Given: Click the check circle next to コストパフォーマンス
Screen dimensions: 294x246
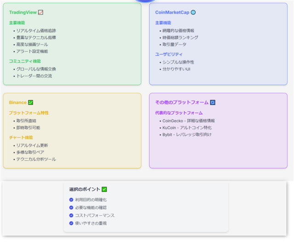Looking at the screenshot, I should pos(71,215).
